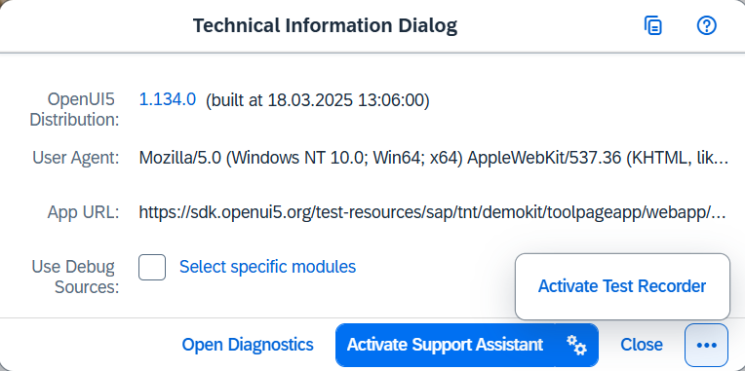Click the Open Diagnostics button
Image resolution: width=745 pixels, height=371 pixels.
(248, 345)
